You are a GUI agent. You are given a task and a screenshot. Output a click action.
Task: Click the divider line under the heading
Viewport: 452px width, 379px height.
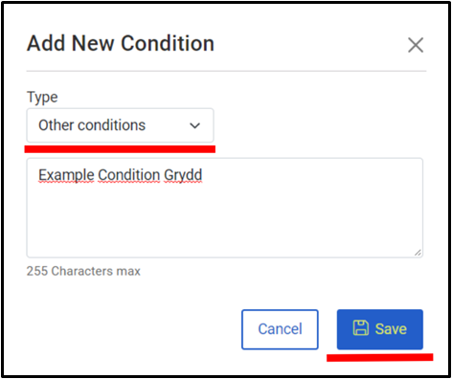point(226,71)
